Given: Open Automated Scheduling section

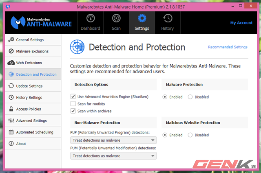Looking at the screenshot, I should coord(33,132).
